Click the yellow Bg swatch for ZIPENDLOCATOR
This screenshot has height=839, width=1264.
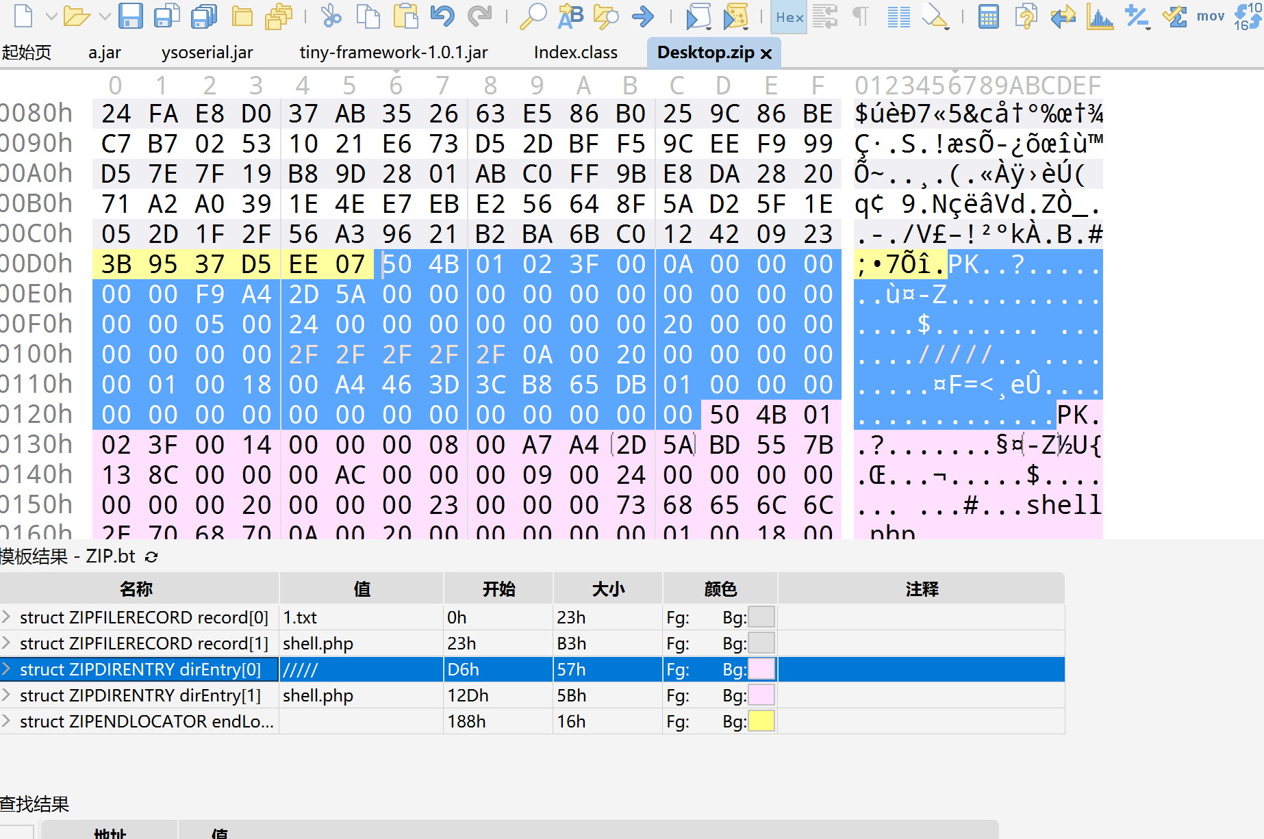(x=761, y=721)
